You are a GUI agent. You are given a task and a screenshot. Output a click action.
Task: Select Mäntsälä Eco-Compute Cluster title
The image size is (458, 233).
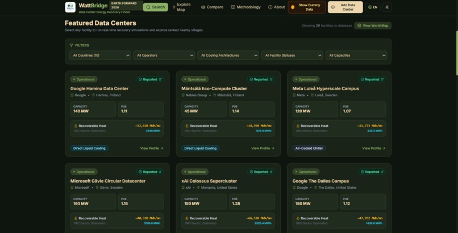click(214, 88)
